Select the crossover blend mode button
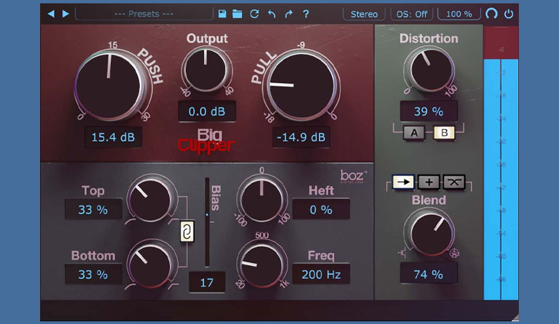The height and width of the screenshot is (324, 559). (x=453, y=182)
